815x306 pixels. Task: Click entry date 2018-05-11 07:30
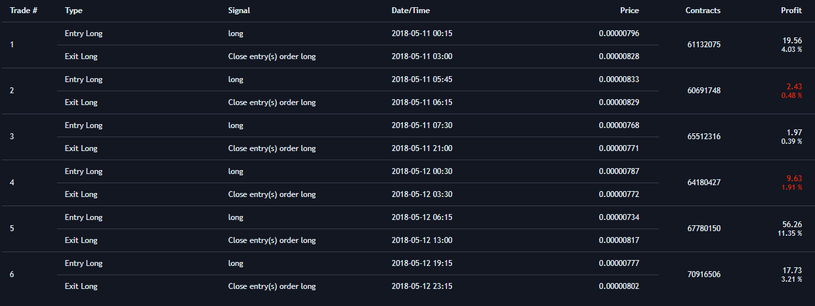point(421,125)
